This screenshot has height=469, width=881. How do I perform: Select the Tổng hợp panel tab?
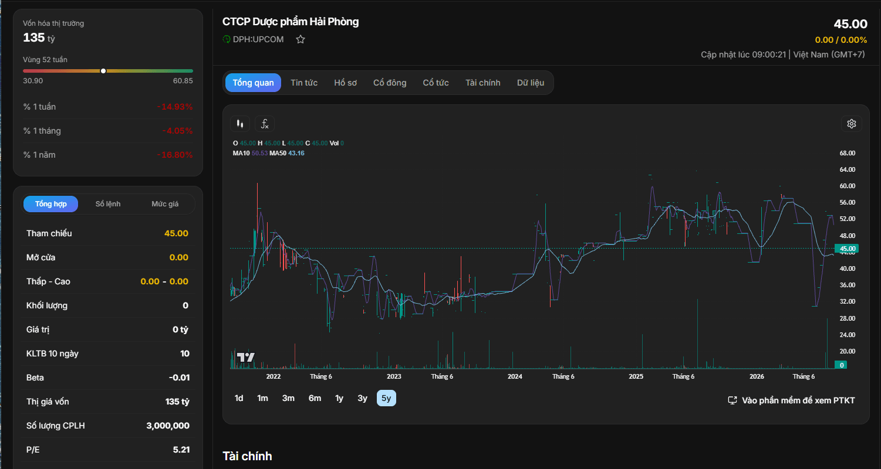[x=51, y=204]
